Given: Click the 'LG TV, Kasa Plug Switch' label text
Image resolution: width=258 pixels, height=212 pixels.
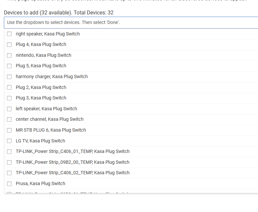Looking at the screenshot, I should [40, 141].
